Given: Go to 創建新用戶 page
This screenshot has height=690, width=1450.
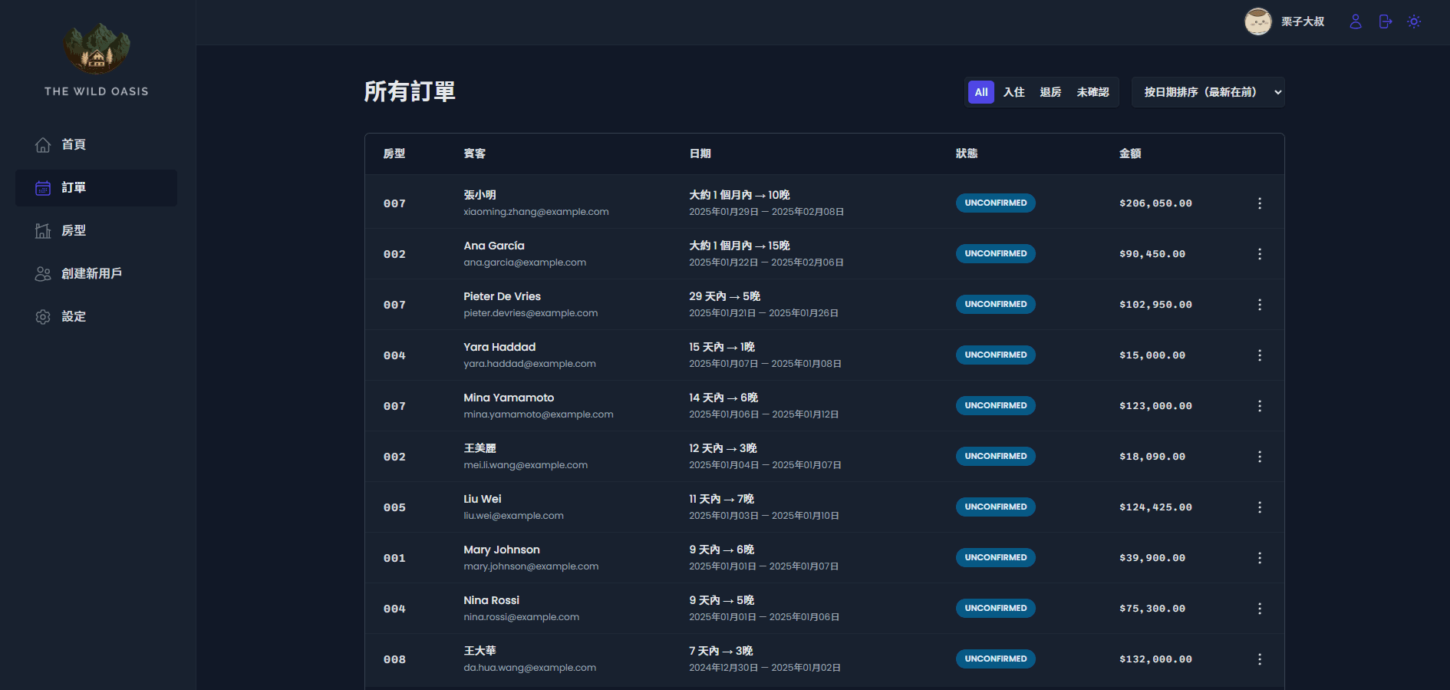Looking at the screenshot, I should click(91, 274).
